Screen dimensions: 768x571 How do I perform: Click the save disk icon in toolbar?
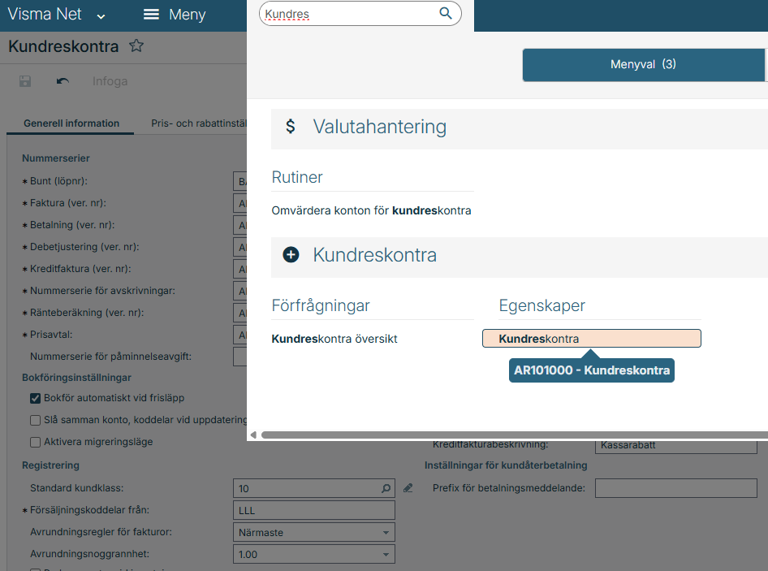point(25,81)
